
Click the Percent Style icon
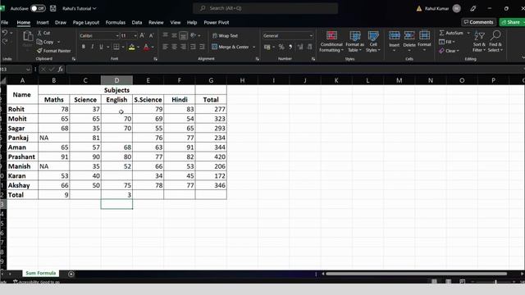[x=281, y=47]
